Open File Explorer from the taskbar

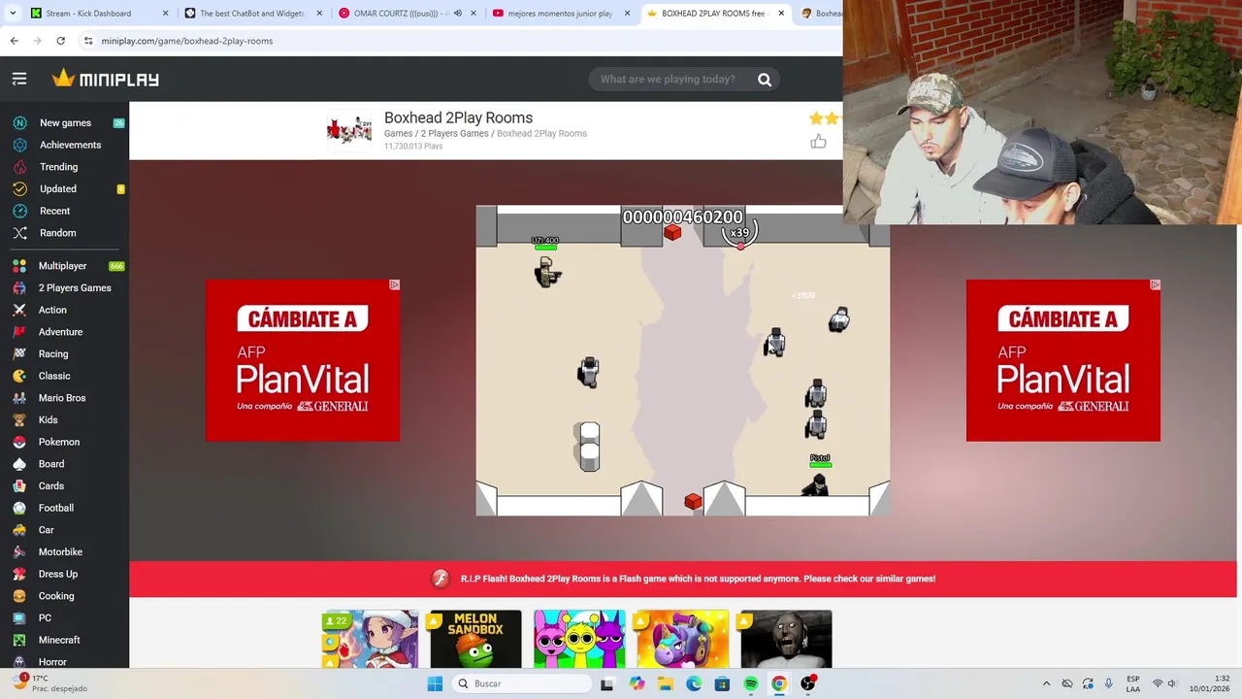[666, 683]
